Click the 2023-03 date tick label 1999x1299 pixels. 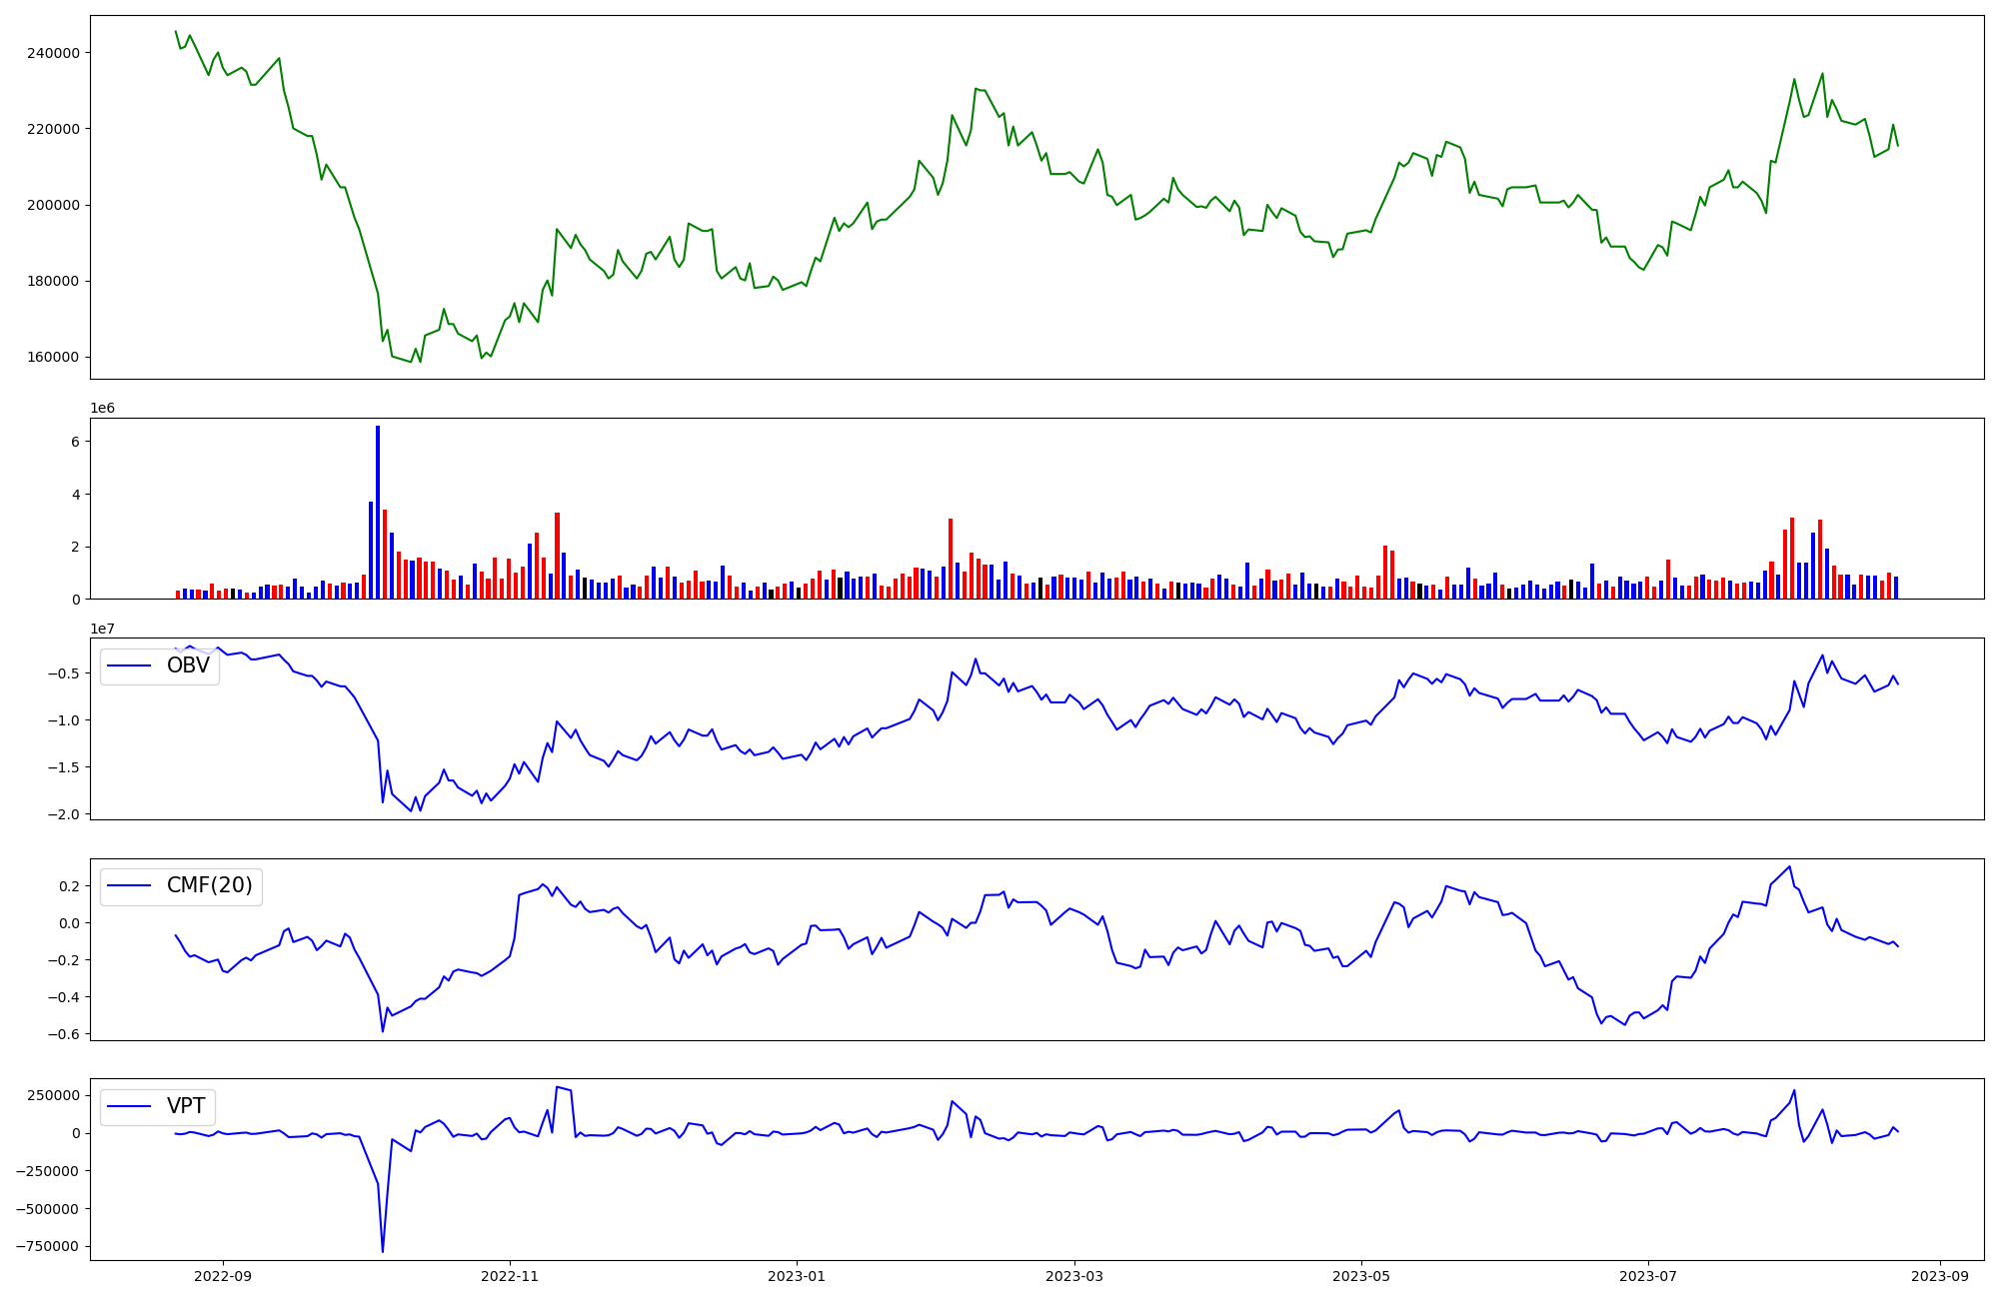pyautogui.click(x=1074, y=1276)
